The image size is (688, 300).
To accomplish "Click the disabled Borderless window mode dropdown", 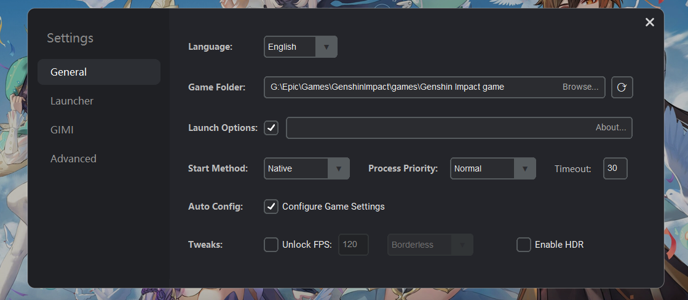I will coord(430,245).
